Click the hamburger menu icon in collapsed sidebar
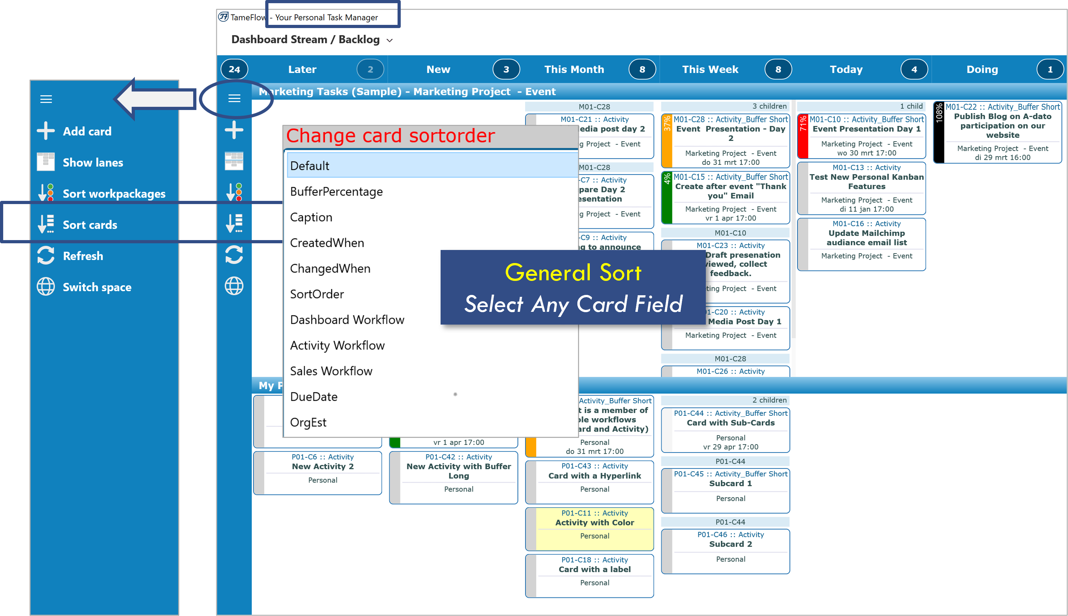Screen dimensions: 1068x616 234,99
